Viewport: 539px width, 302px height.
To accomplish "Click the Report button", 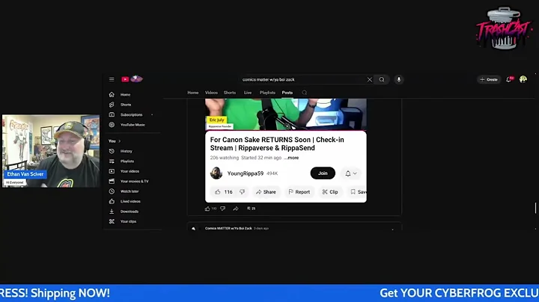I will pyautogui.click(x=299, y=192).
